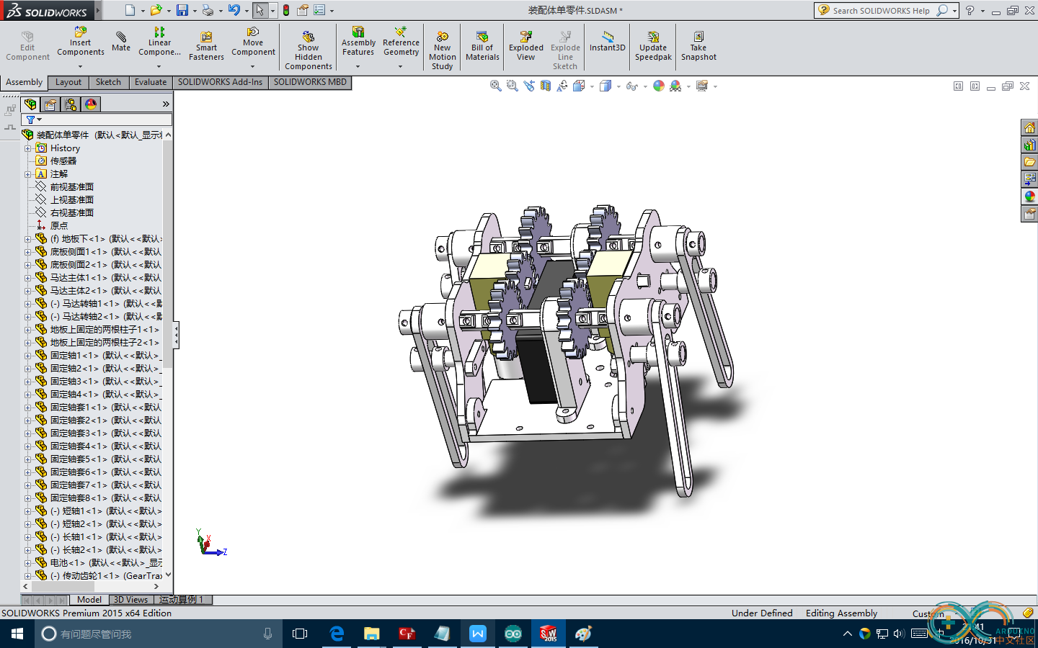The image size is (1038, 648).
Task: Open File Explorer pane icon
Action: click(1029, 162)
